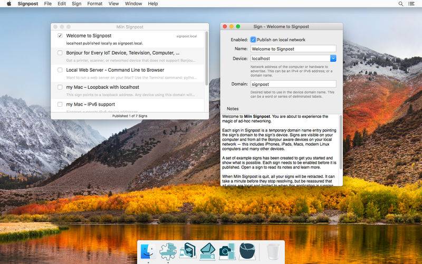Viewport: 422px width, 264px height.
Task: Select 'my Mac – IPv6 support' row
Action: (x=128, y=106)
